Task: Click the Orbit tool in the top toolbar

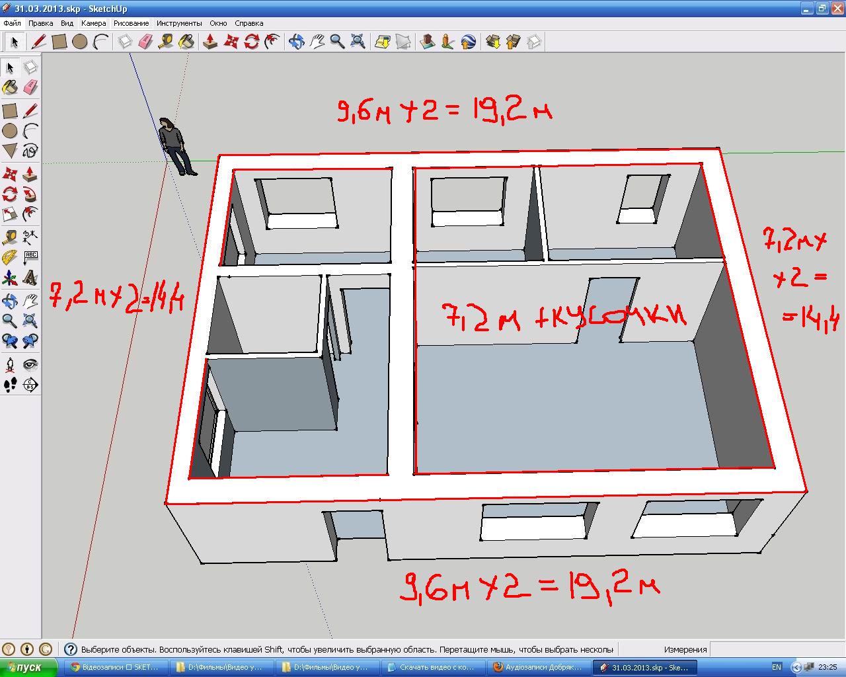Action: (296, 42)
